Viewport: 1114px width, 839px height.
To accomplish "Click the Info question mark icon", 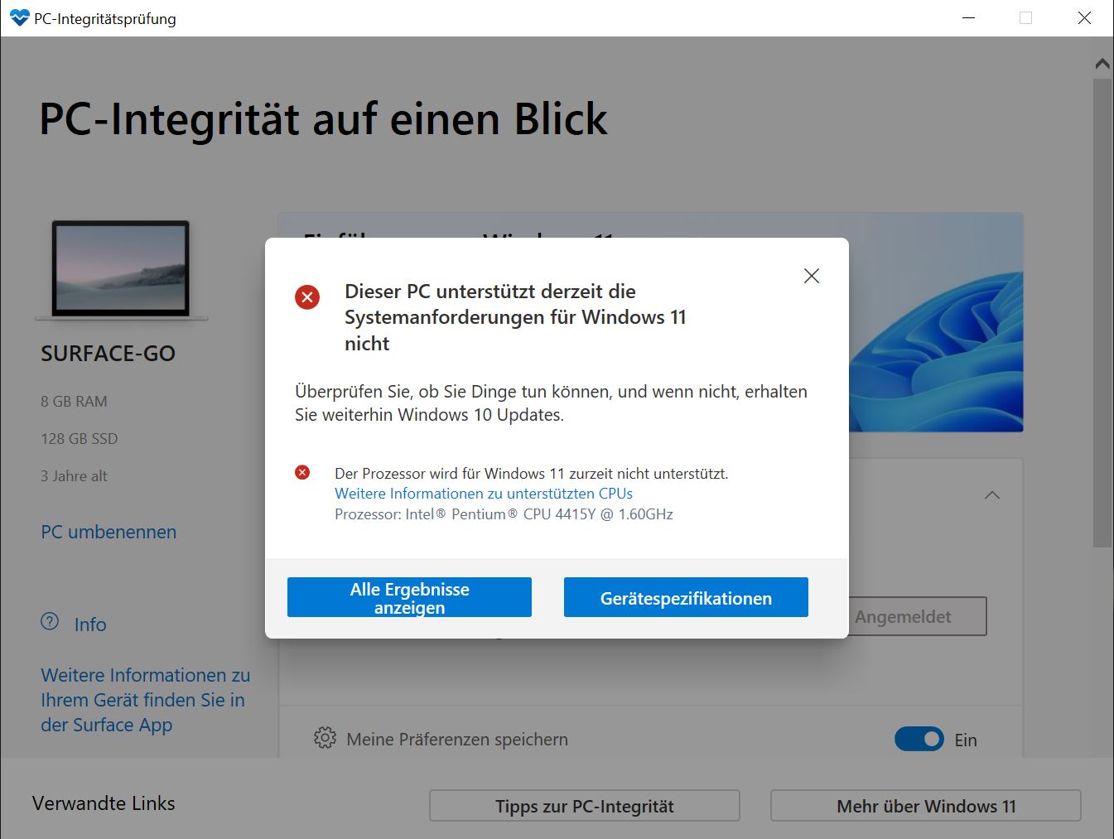I will tap(50, 621).
